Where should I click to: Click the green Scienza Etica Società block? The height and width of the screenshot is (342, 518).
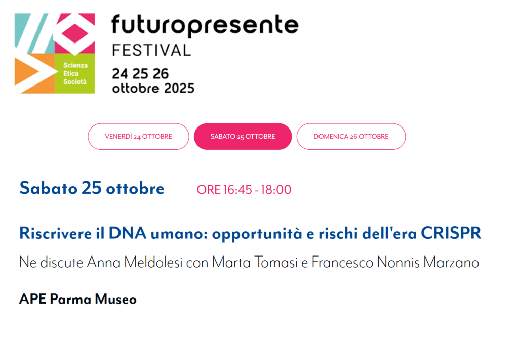click(75, 74)
